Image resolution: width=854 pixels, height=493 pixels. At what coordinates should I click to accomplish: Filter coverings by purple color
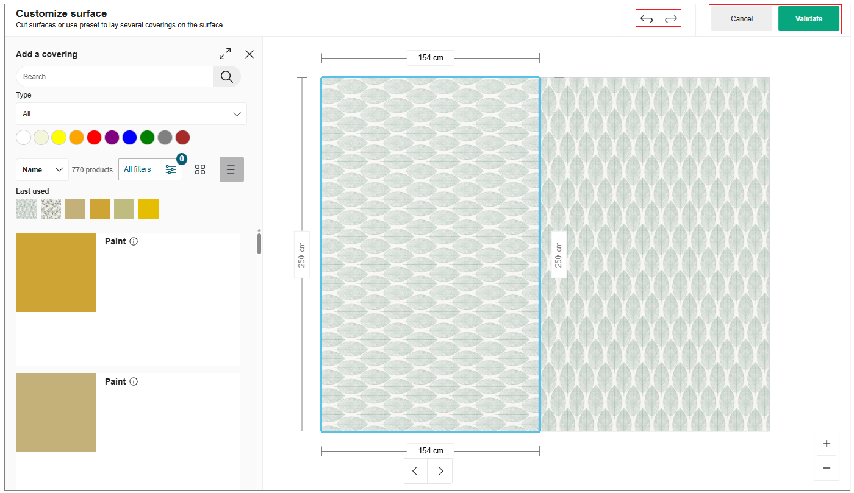pos(112,137)
